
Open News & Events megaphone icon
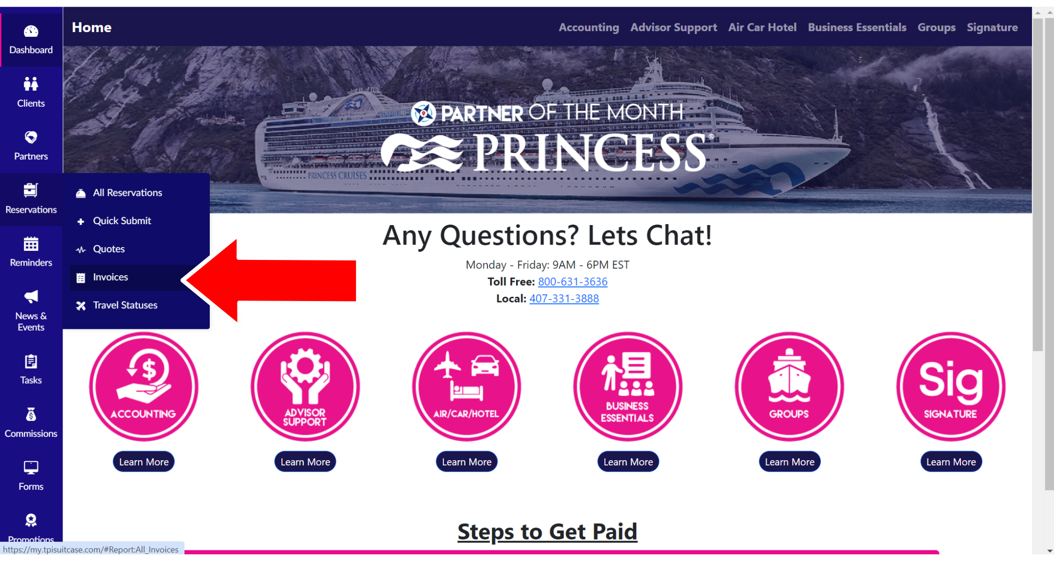coord(31,297)
